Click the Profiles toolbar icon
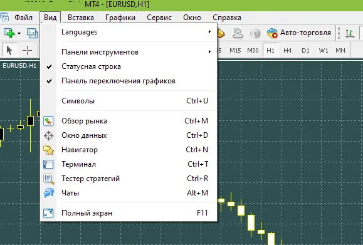The width and height of the screenshot is (363, 245). coord(32,33)
